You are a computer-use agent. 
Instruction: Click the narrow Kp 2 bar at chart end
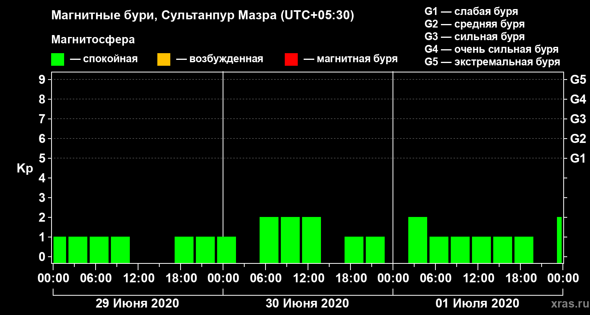(x=559, y=240)
